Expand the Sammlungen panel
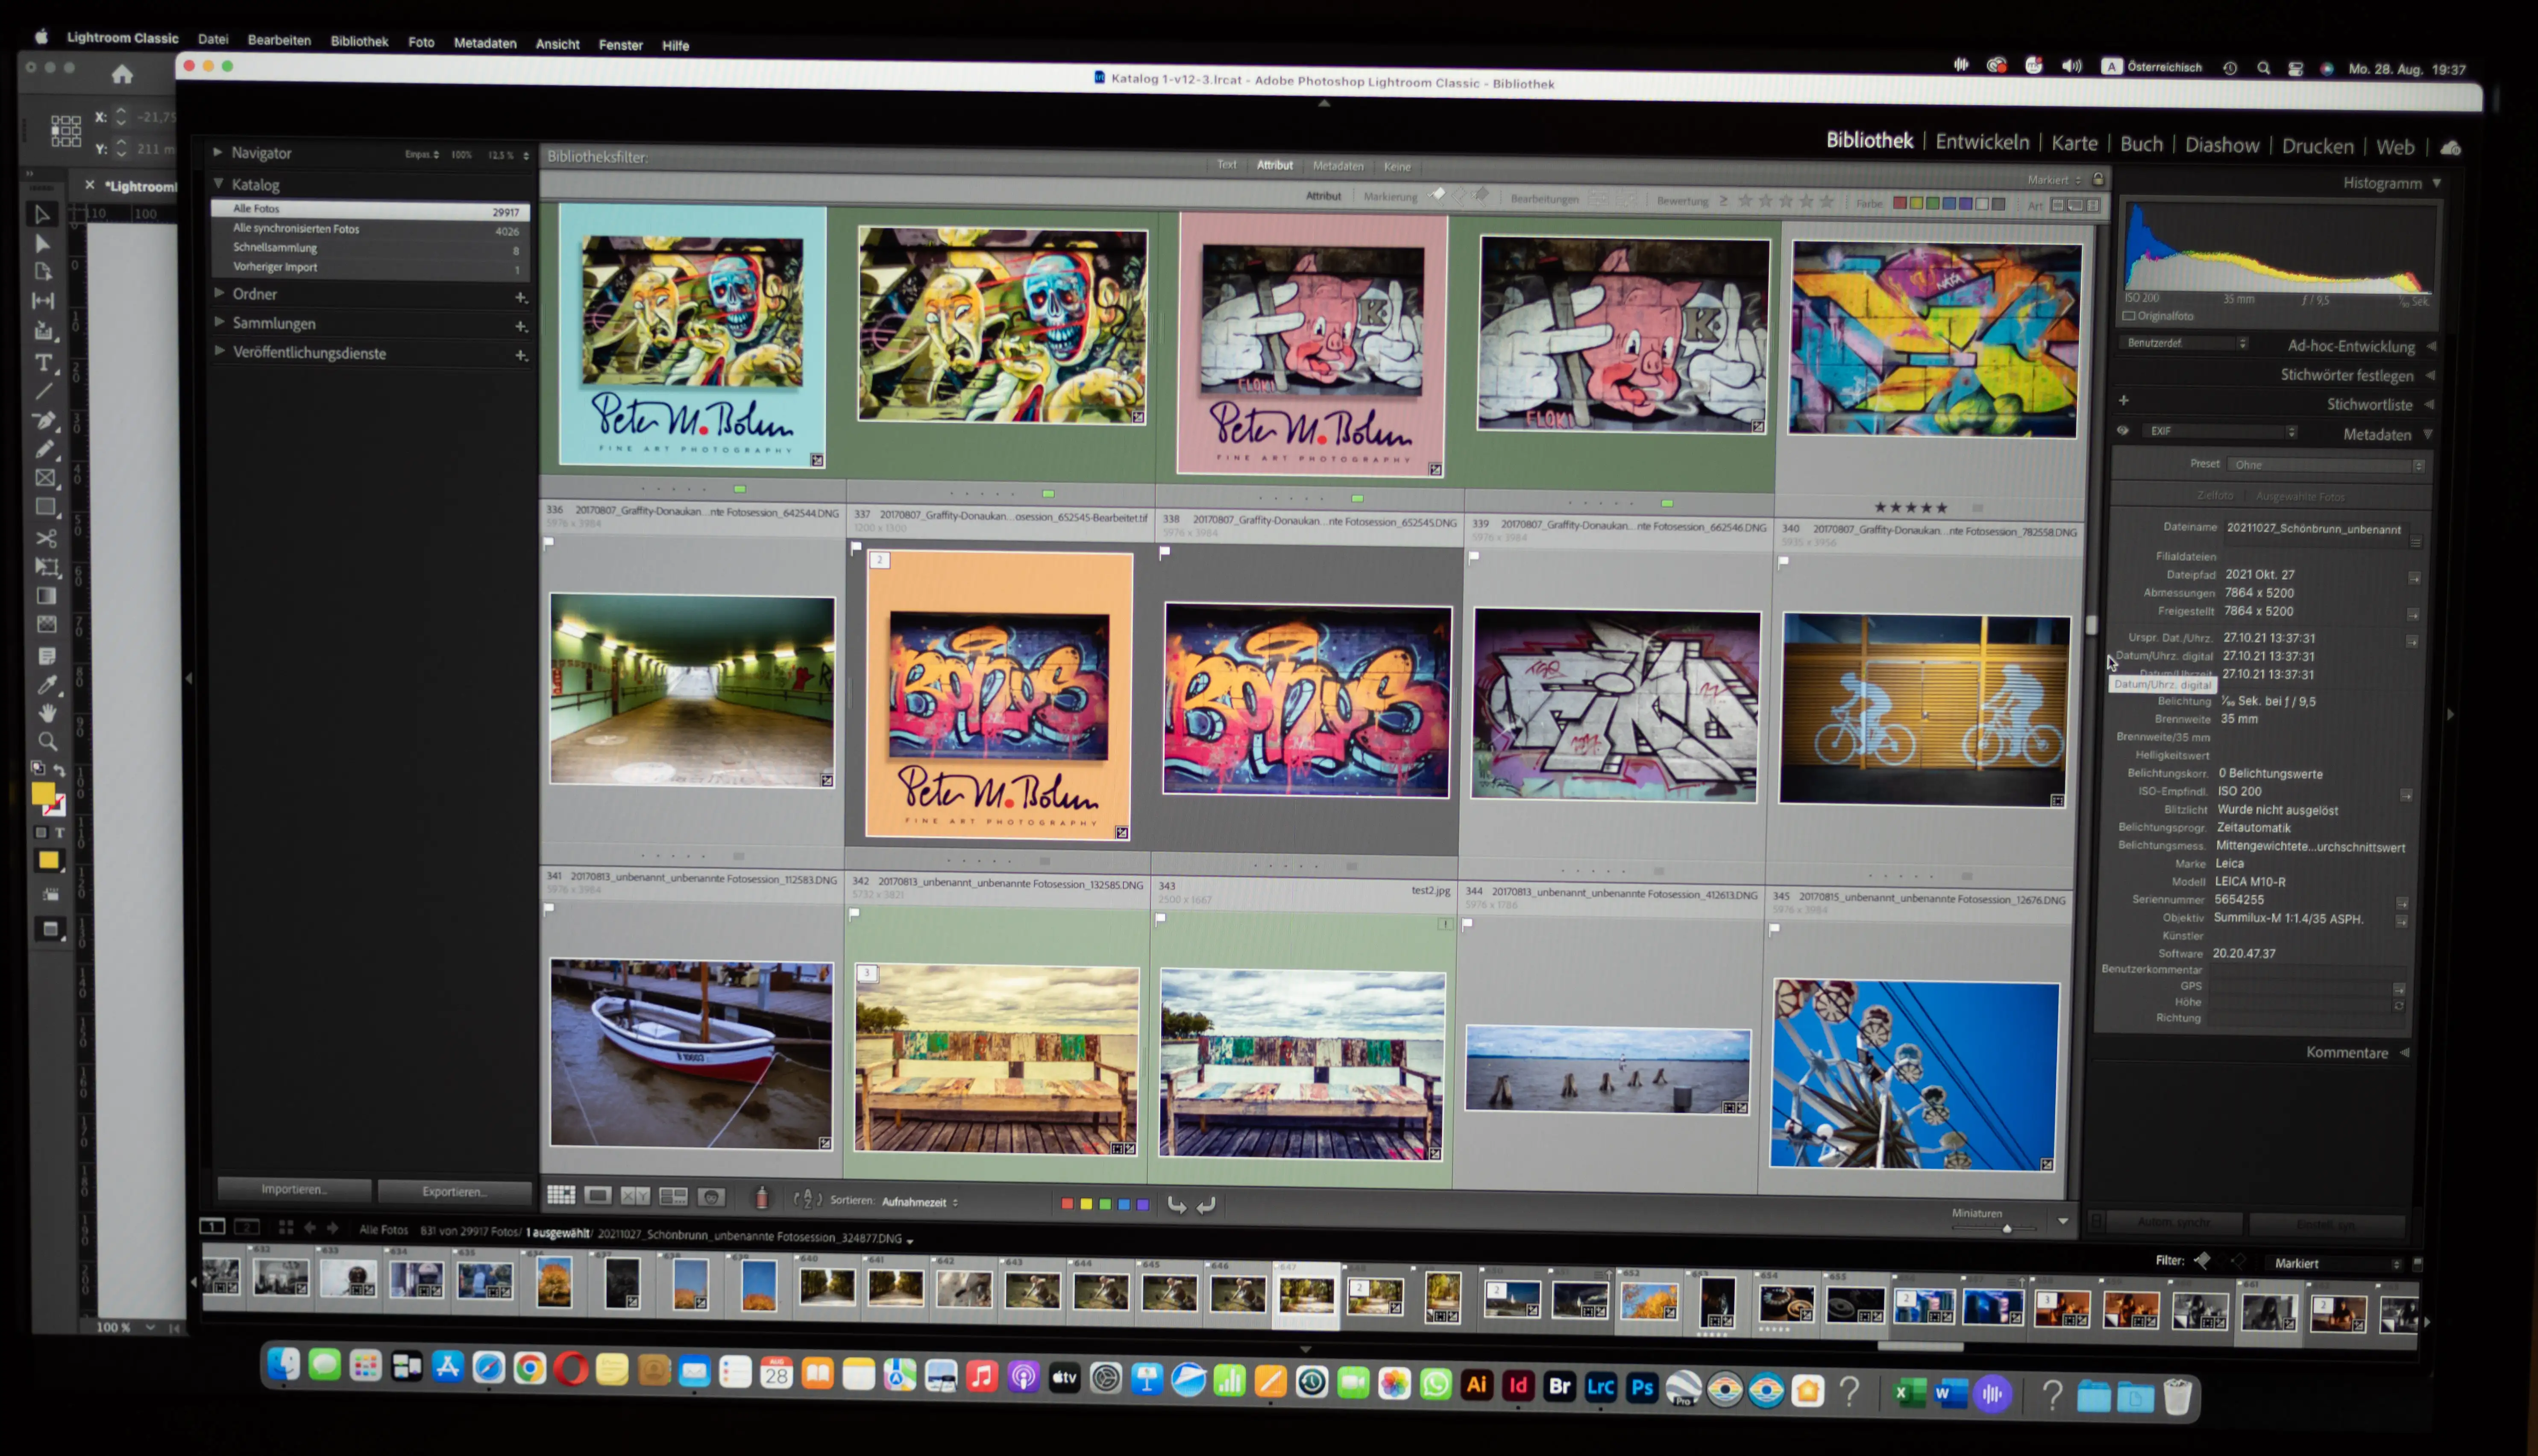2538x1456 pixels. tap(219, 322)
